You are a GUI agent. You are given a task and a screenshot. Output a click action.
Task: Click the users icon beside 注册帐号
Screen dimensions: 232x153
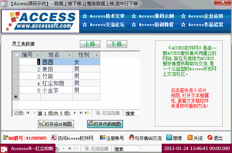102,137
